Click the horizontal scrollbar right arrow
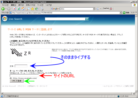The image size is (138, 98). click(134, 93)
